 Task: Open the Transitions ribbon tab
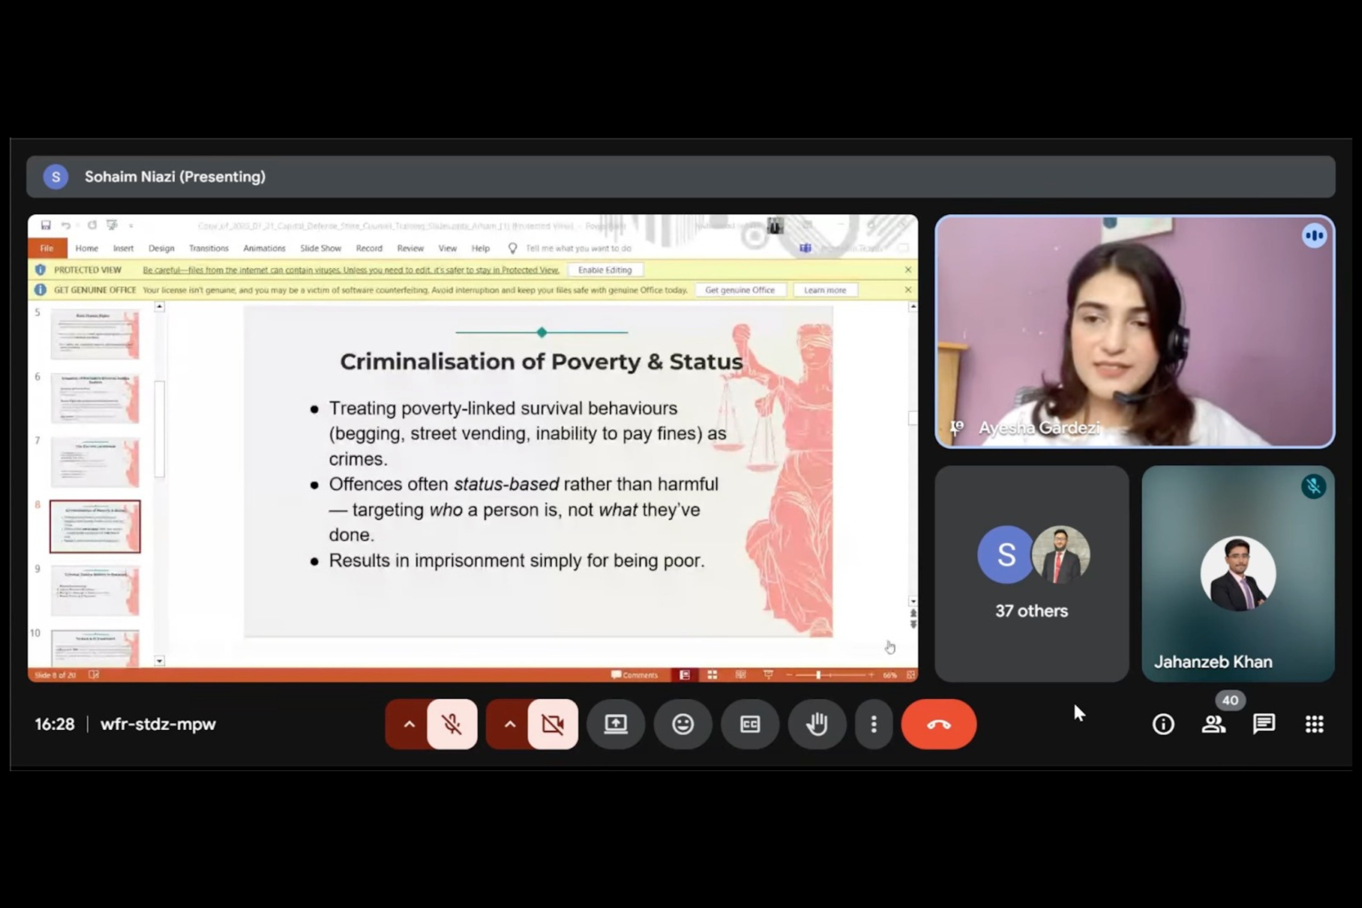pos(209,249)
